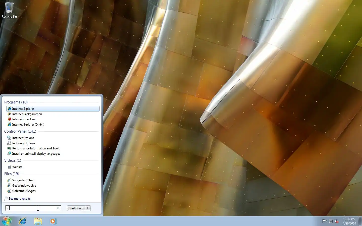The height and width of the screenshot is (226, 362).
Task: Open the Action Center flag tray icon
Action: click(324, 221)
